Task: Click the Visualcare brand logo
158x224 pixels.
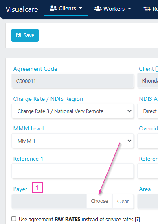Action: pos(22,9)
